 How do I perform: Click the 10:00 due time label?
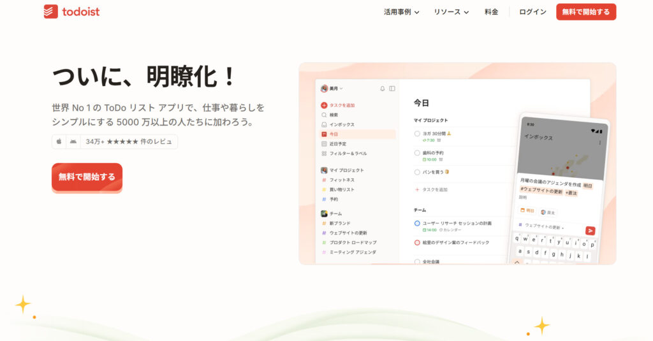[x=429, y=159]
